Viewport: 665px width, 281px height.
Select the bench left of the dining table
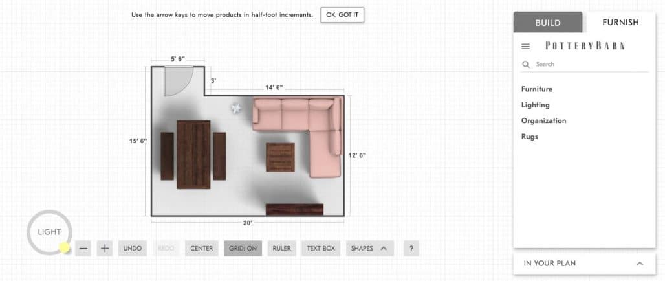167,156
